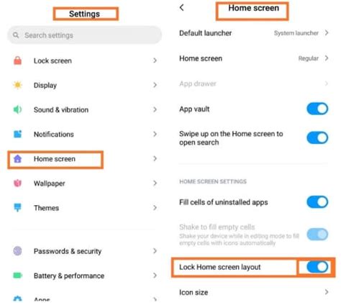
Task: Open the Wallpaper settings entry
Action: pos(85,184)
